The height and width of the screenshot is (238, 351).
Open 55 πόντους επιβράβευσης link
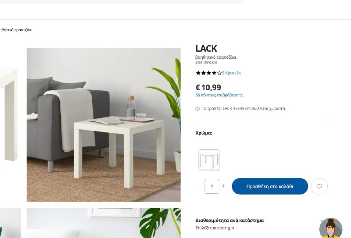(219, 95)
